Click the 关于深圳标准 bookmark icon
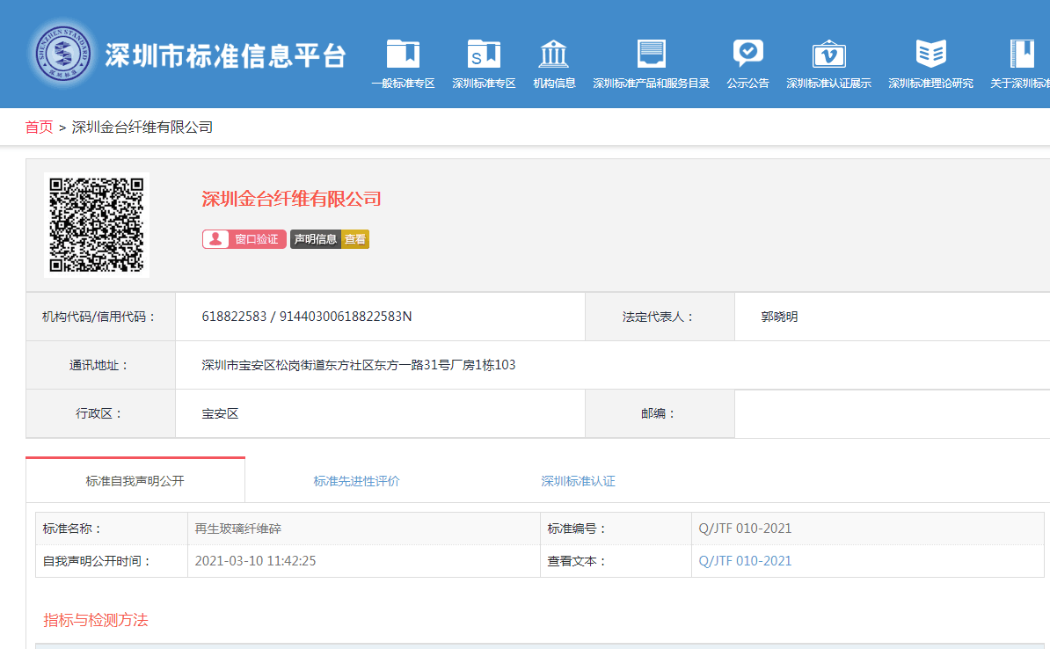Screen dimensions: 1050x649 (1022, 54)
